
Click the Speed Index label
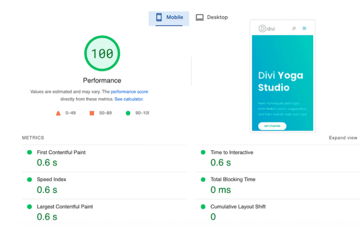point(51,180)
